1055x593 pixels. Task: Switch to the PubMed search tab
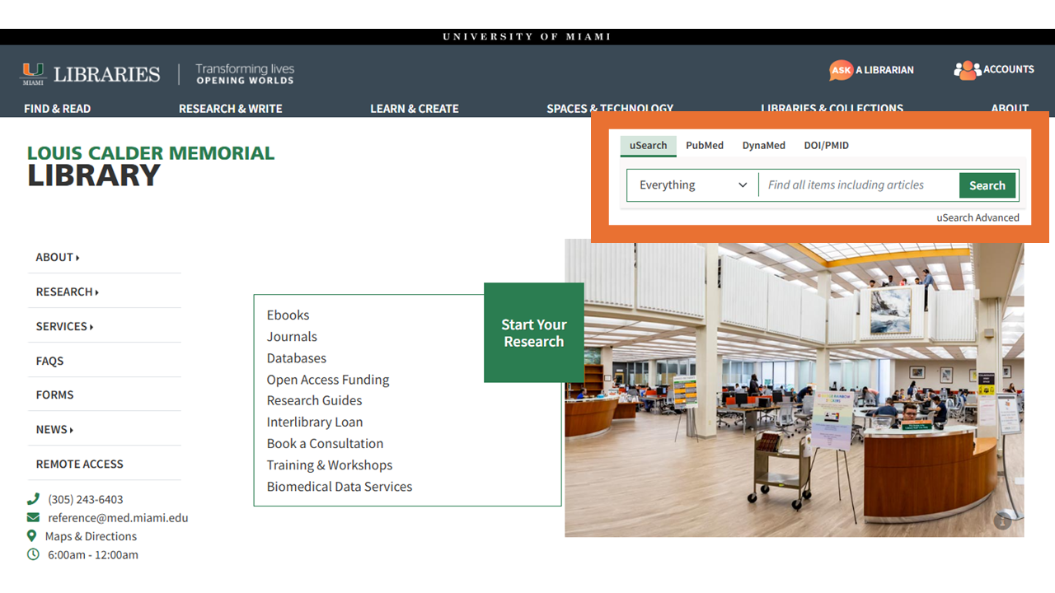point(704,146)
